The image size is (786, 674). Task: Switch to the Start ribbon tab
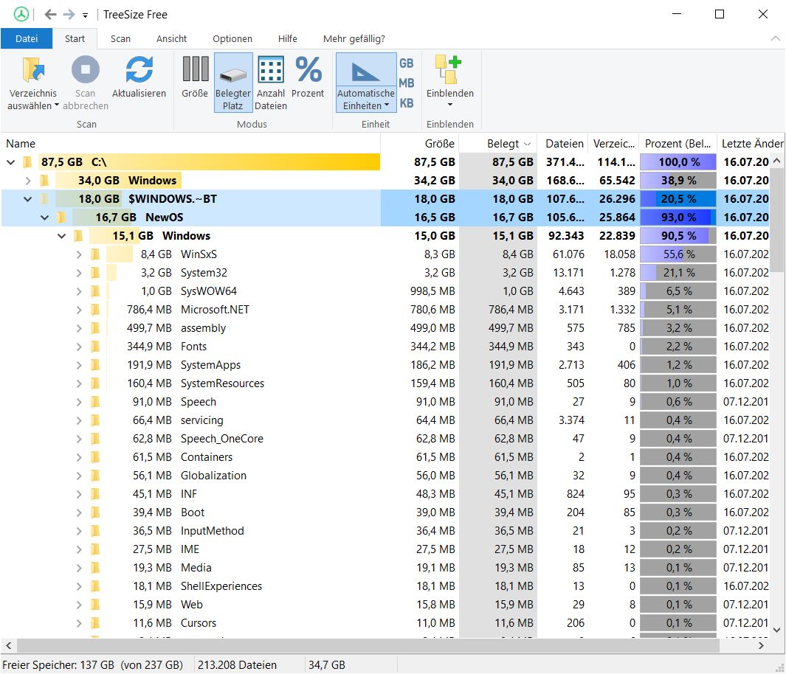75,38
